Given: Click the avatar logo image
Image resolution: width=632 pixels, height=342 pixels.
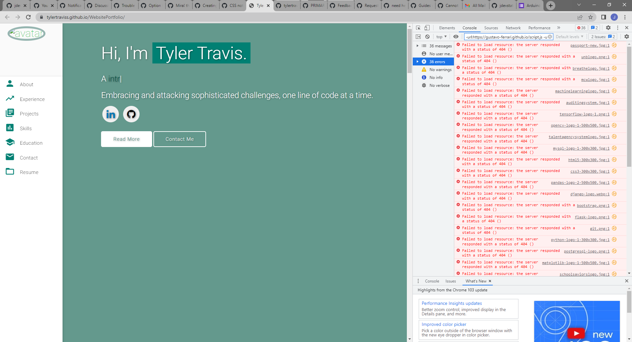Looking at the screenshot, I should coord(27,34).
